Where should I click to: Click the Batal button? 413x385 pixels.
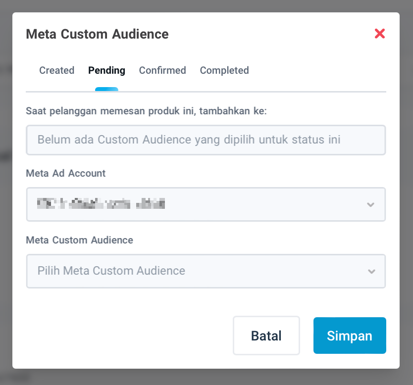tap(266, 336)
